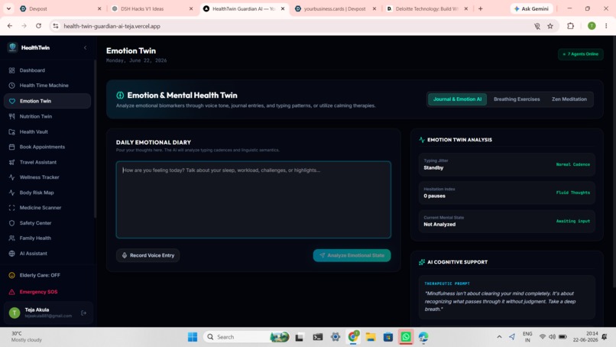Image resolution: width=616 pixels, height=347 pixels.
Task: Reload the page with the refresh icon
Action: [x=38, y=26]
